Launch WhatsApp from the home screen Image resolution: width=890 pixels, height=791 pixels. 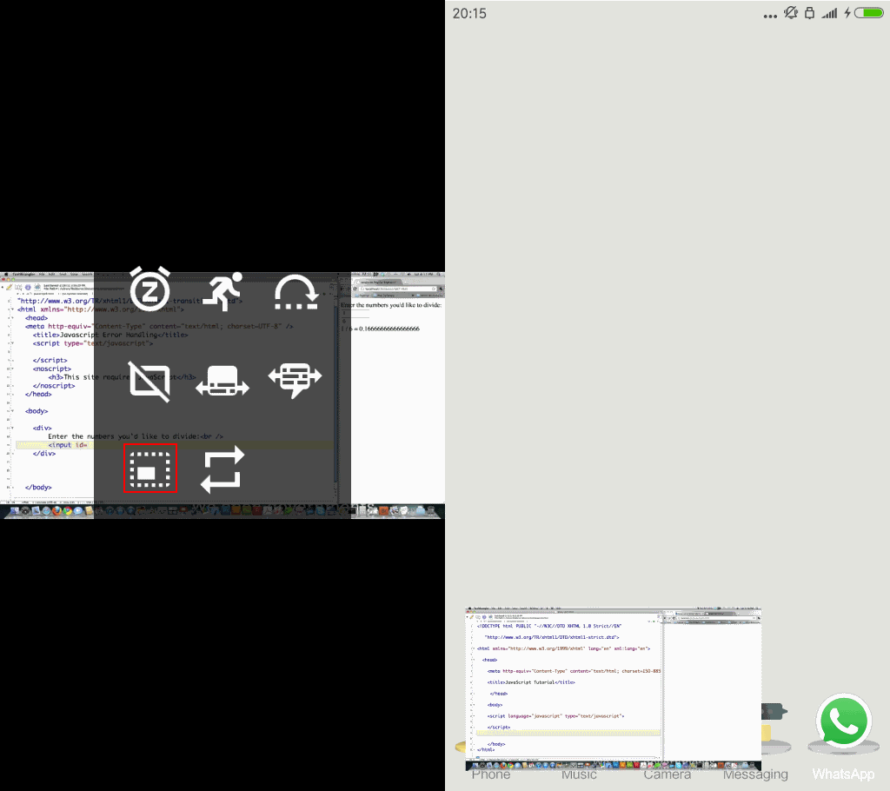tap(844, 721)
